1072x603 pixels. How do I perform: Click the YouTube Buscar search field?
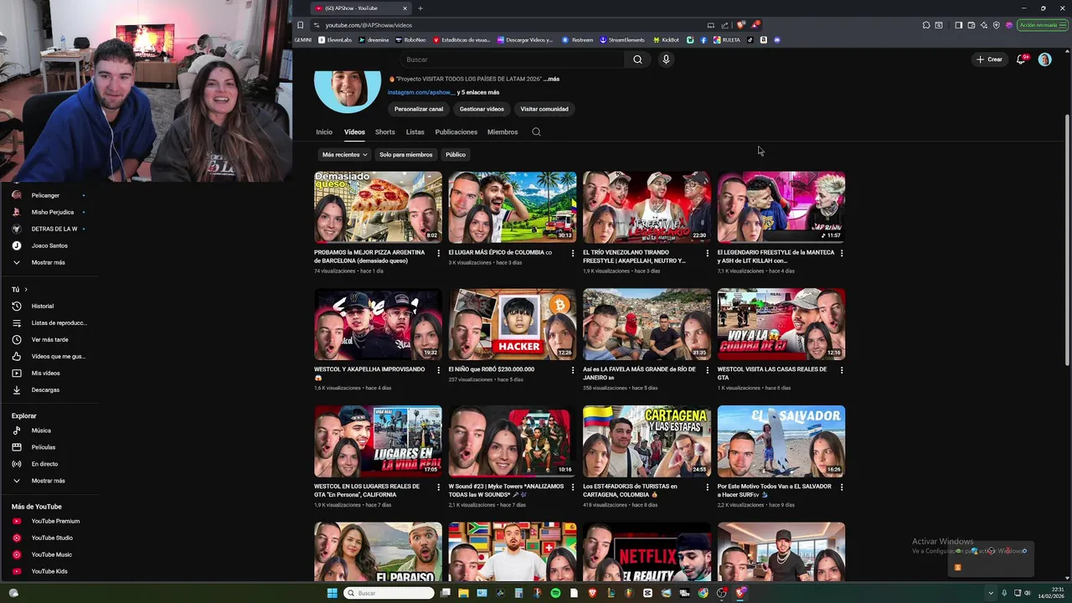[512, 59]
